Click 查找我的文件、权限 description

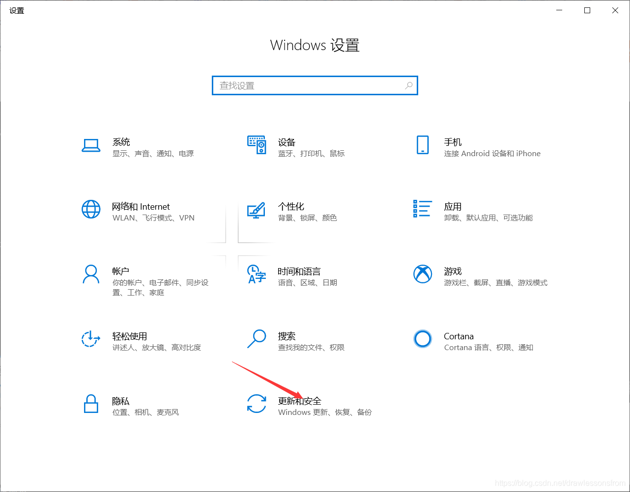(311, 348)
